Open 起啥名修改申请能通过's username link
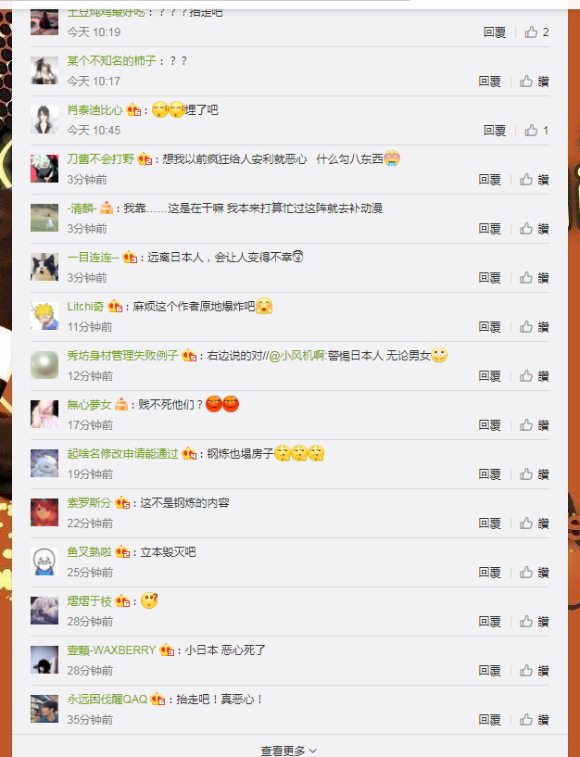Viewport: 580px width, 757px height. 122,454
